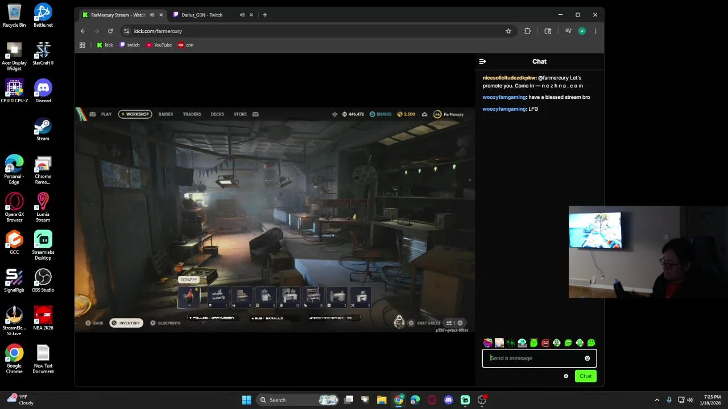The image size is (728, 409).
Task: Bookmark this page with the star icon
Action: tap(508, 31)
